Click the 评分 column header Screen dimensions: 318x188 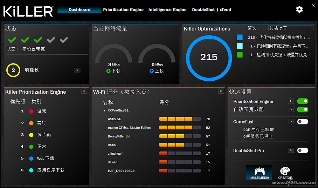coord(164,102)
